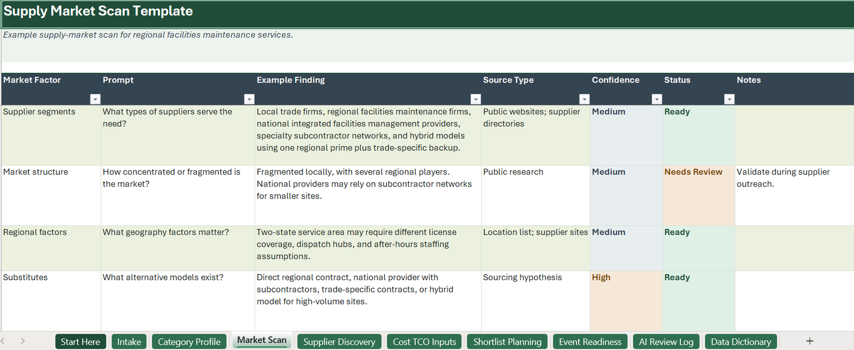854x350 pixels.
Task: Select the 'Two-state service area' finding cell
Action: tap(368, 248)
